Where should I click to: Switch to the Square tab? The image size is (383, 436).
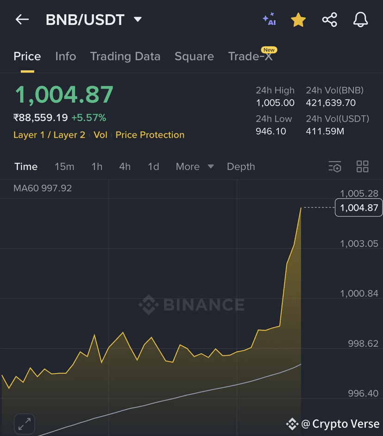click(194, 56)
